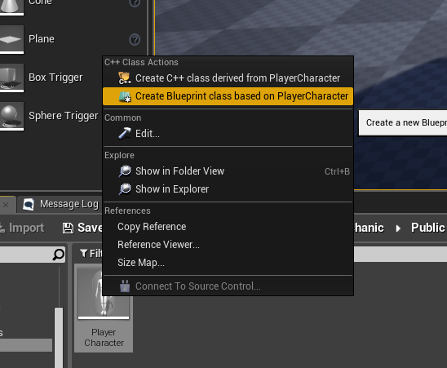Click the Plane shape thumbnail icon
447x368 pixels.
[x=11, y=39]
